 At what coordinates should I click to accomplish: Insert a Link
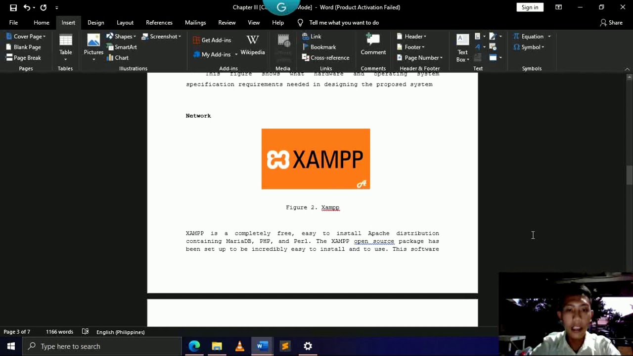coord(312,37)
